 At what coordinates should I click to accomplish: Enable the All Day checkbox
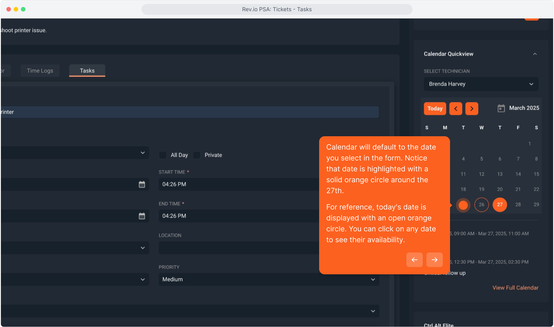(x=163, y=155)
